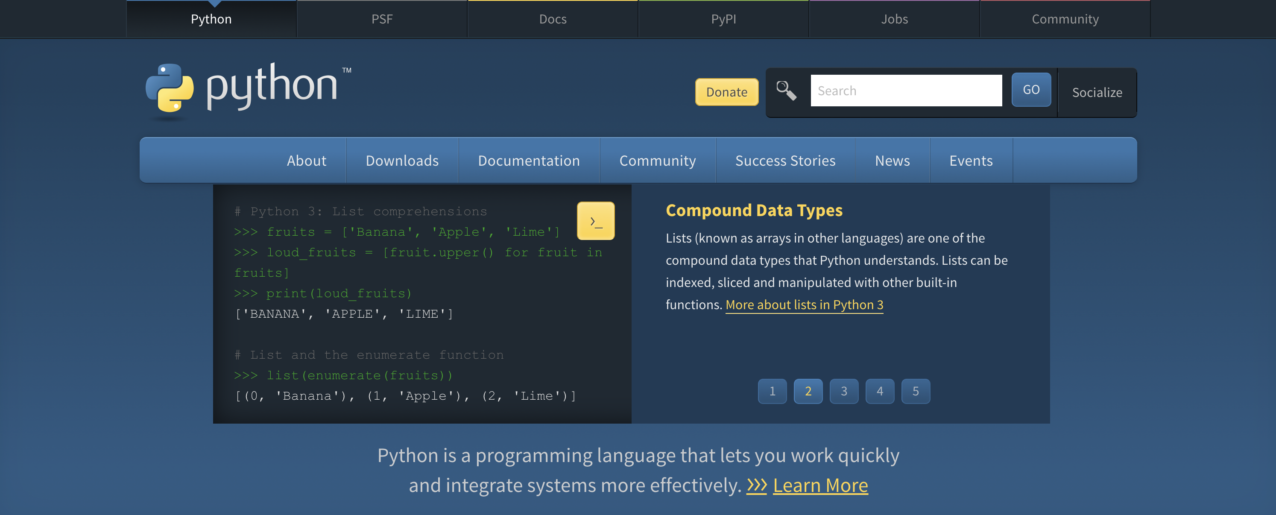Switch to the PyPI top tab
The image size is (1276, 515).
coord(723,19)
